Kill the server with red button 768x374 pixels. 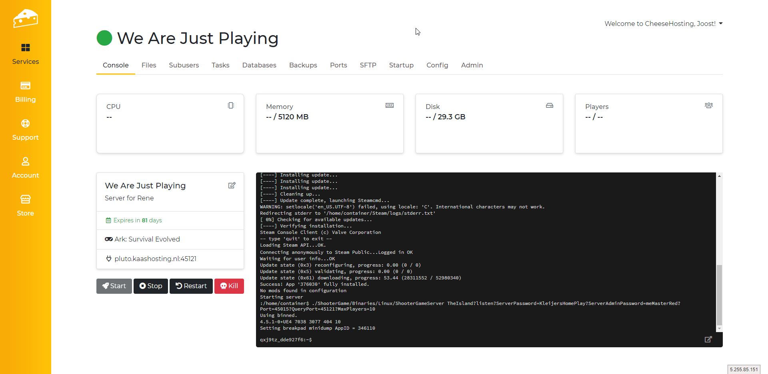[x=229, y=286]
